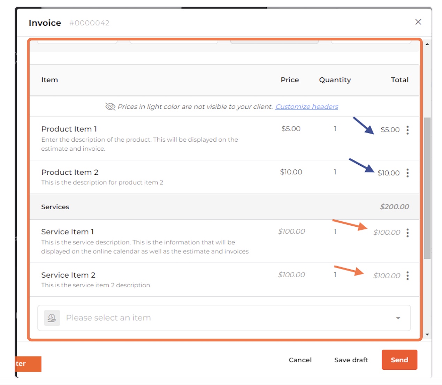Expand the item dropdown arrow
Image resolution: width=442 pixels, height=385 pixels.
(x=398, y=318)
